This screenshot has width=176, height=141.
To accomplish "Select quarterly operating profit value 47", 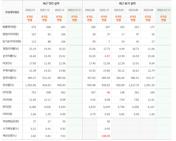I will [x=137, y=34].
